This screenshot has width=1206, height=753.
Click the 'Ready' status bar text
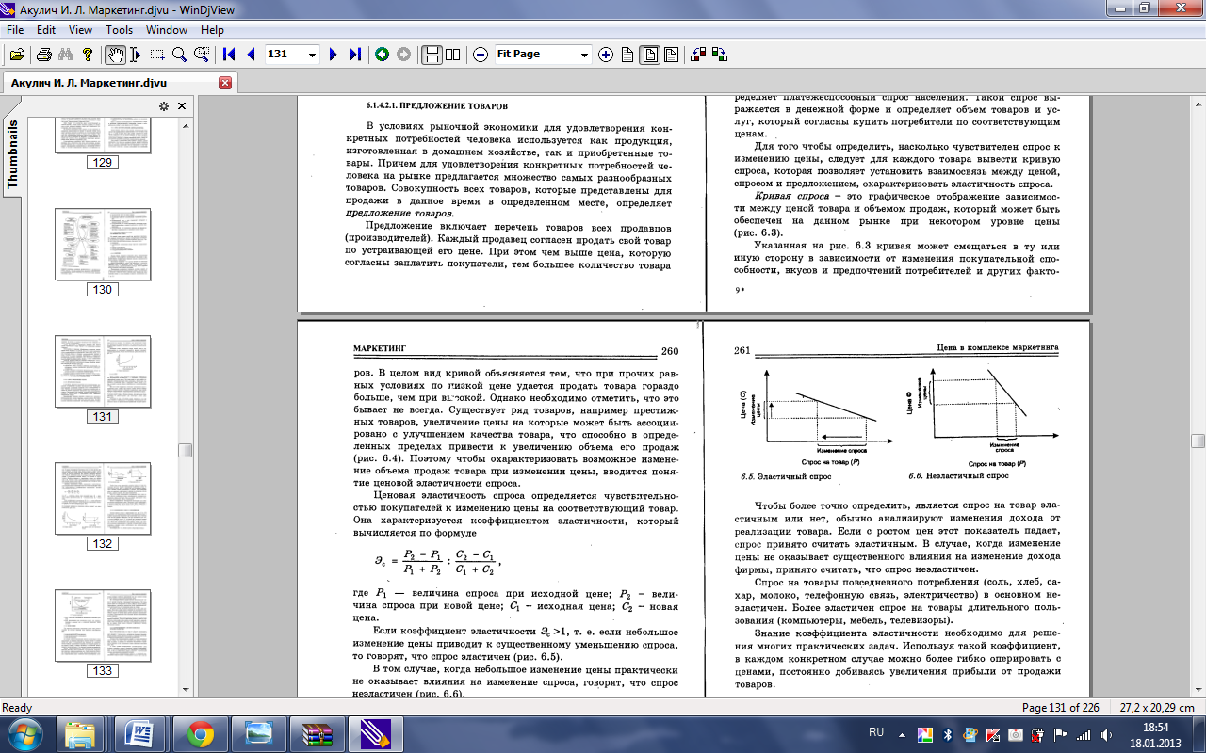point(17,707)
